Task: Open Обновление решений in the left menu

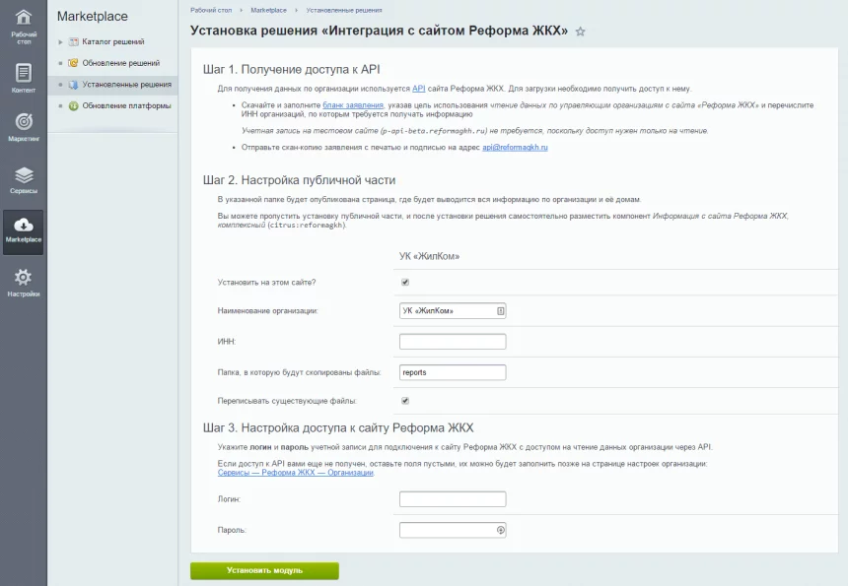Action: pos(120,63)
